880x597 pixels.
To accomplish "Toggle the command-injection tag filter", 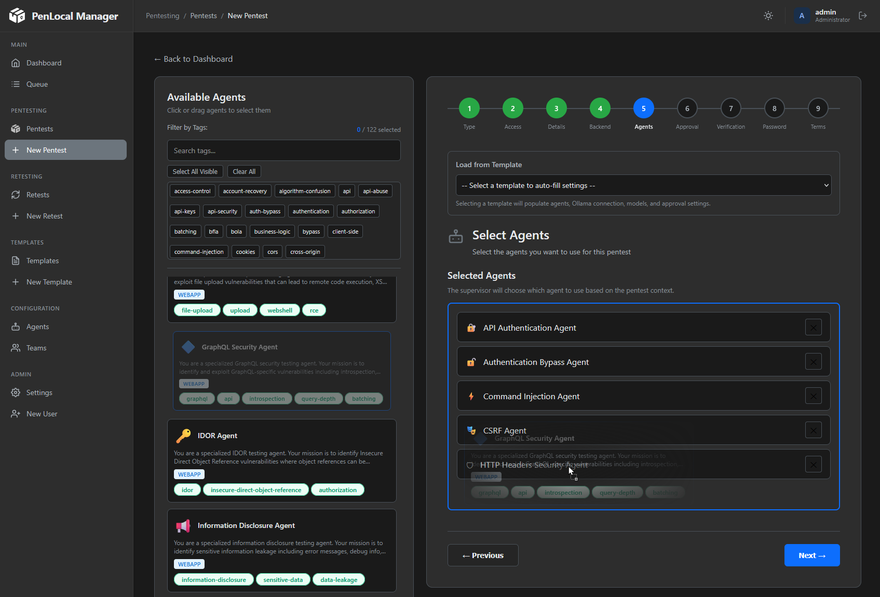I will click(x=199, y=252).
